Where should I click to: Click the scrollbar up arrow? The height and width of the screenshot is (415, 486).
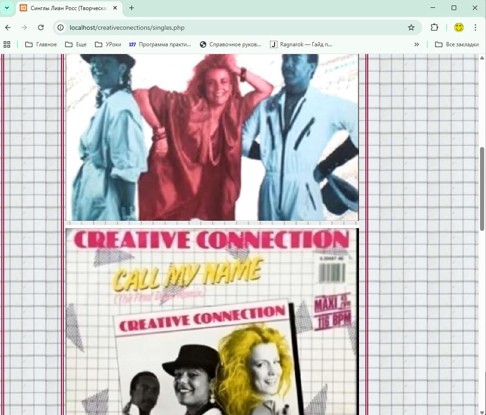click(x=482, y=58)
